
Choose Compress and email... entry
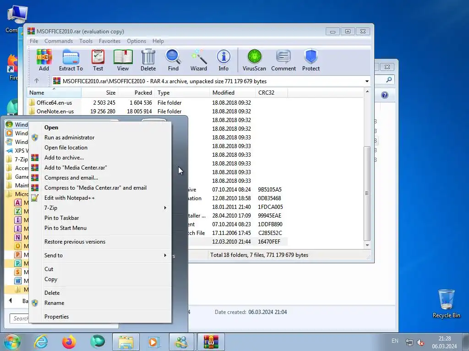[100, 178]
